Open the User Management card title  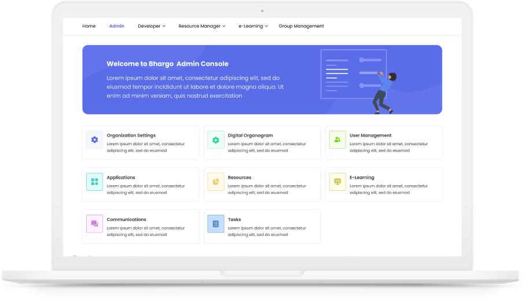coord(370,135)
